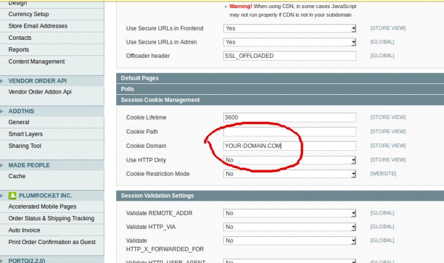Open Use Secure URLs in Admin dropdown
This screenshot has width=444, height=263.
point(290,42)
